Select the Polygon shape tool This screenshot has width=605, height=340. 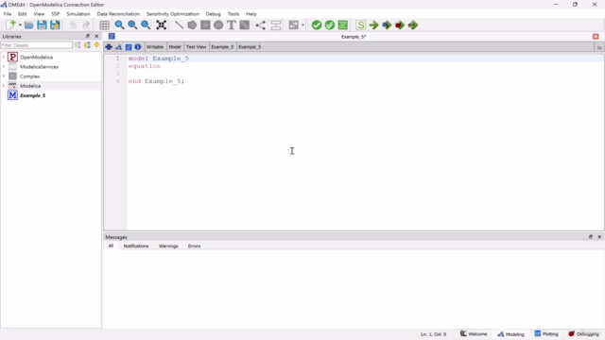pos(192,25)
